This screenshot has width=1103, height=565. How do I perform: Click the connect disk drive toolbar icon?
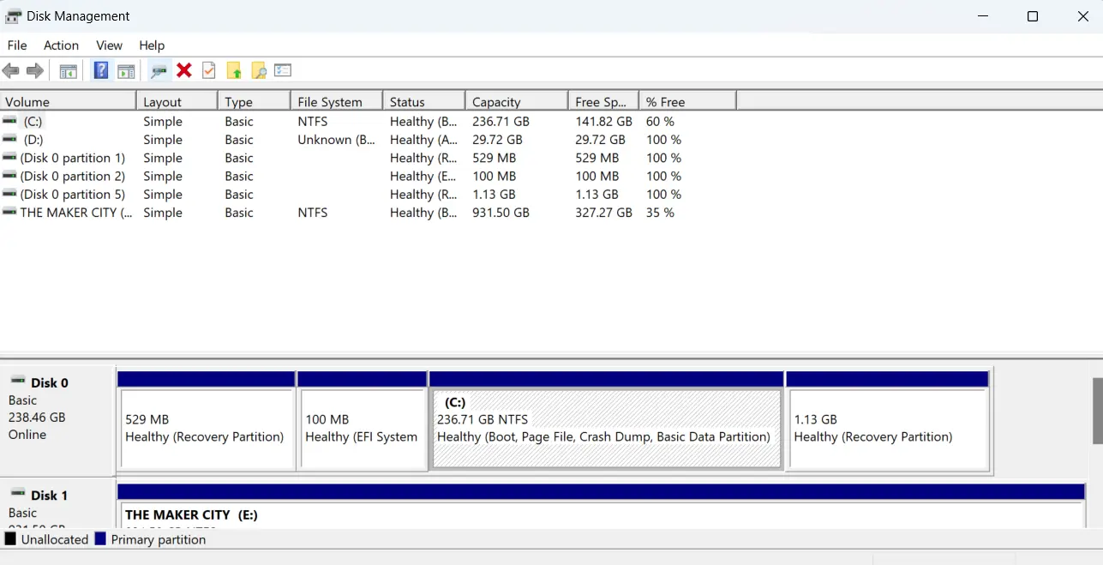(x=159, y=71)
